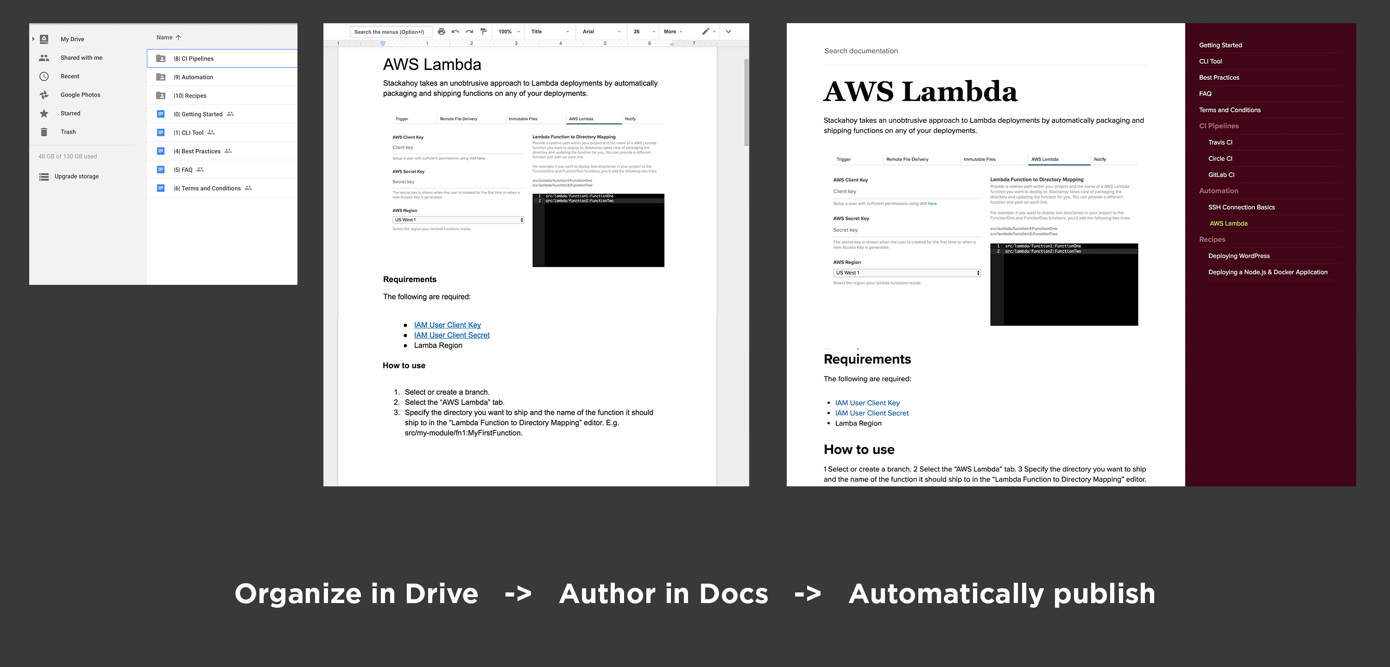Open the Arial font dropdown
Viewport: 1390px width, 667px height.
click(x=602, y=31)
